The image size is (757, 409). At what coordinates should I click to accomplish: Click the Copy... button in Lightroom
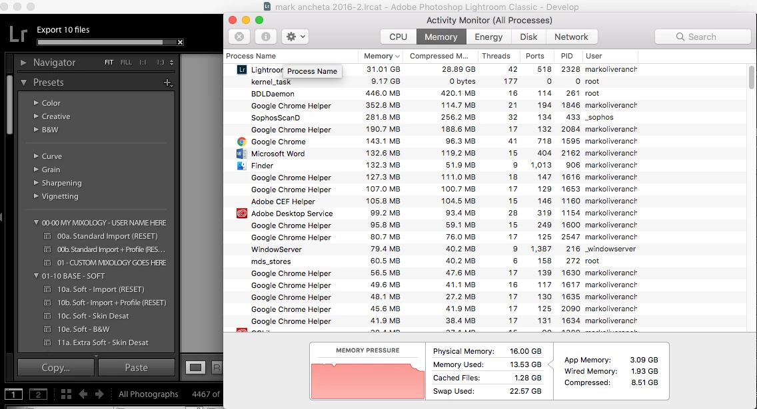click(x=56, y=368)
